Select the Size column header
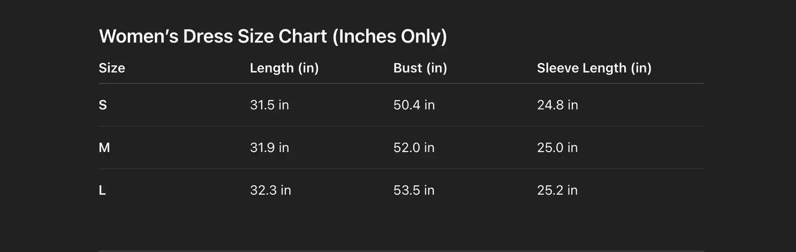The height and width of the screenshot is (252, 796). coord(112,68)
